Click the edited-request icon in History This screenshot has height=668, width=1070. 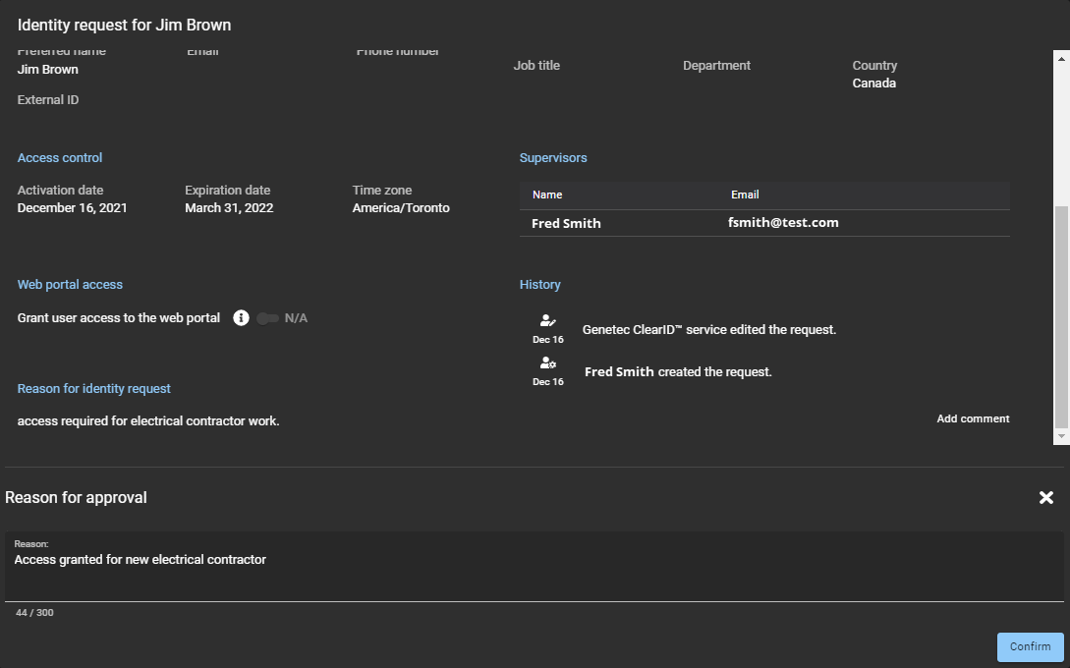pyautogui.click(x=548, y=321)
